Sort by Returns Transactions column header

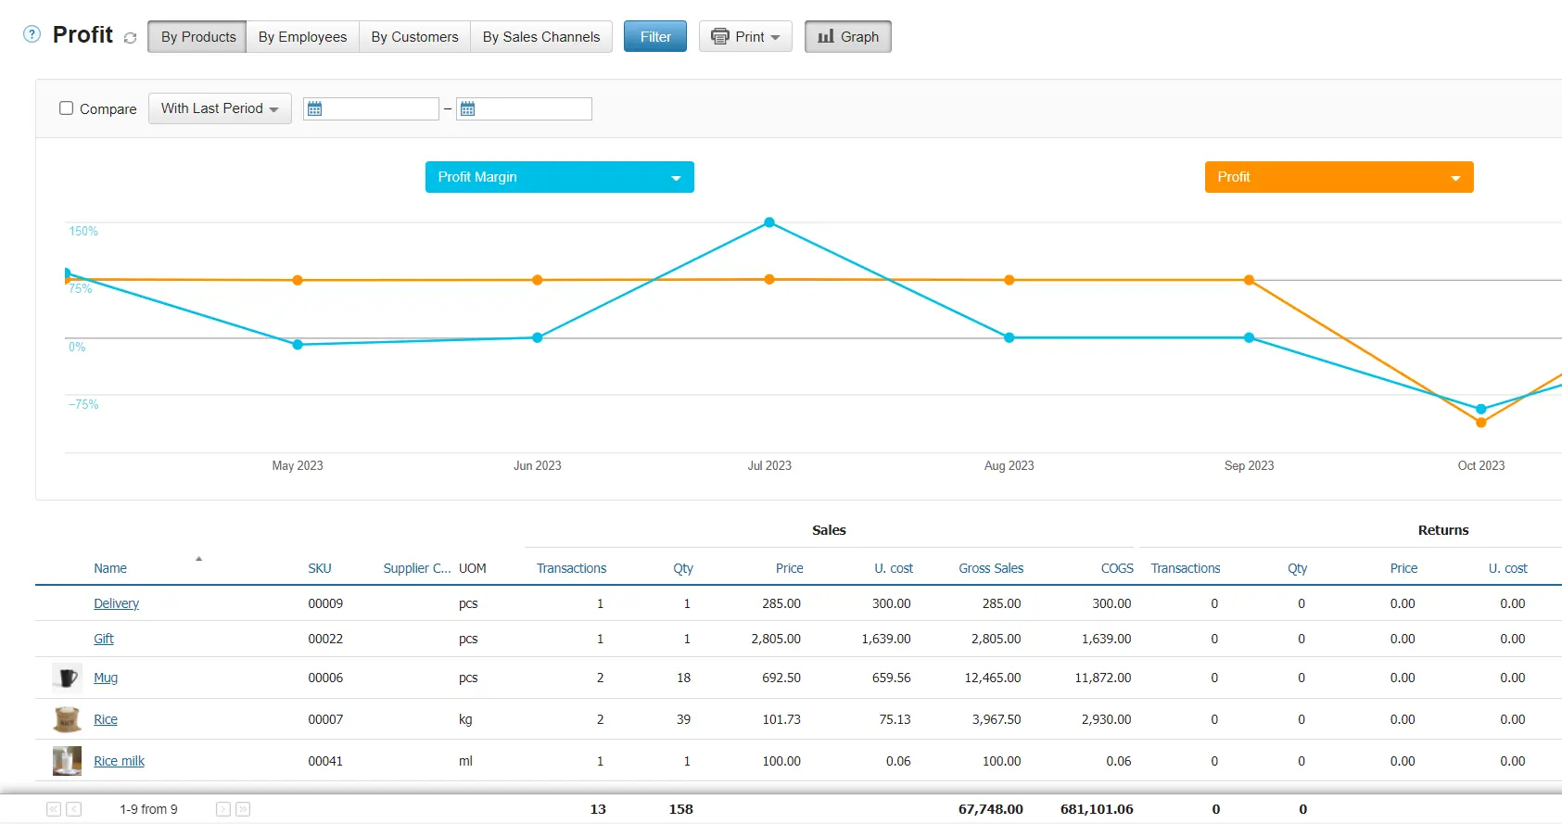pos(1186,568)
